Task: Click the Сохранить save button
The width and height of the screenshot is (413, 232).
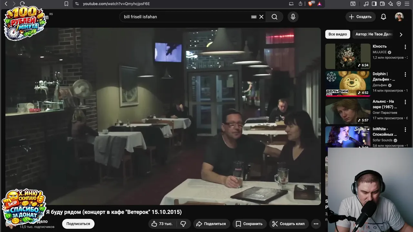Action: click(x=249, y=224)
